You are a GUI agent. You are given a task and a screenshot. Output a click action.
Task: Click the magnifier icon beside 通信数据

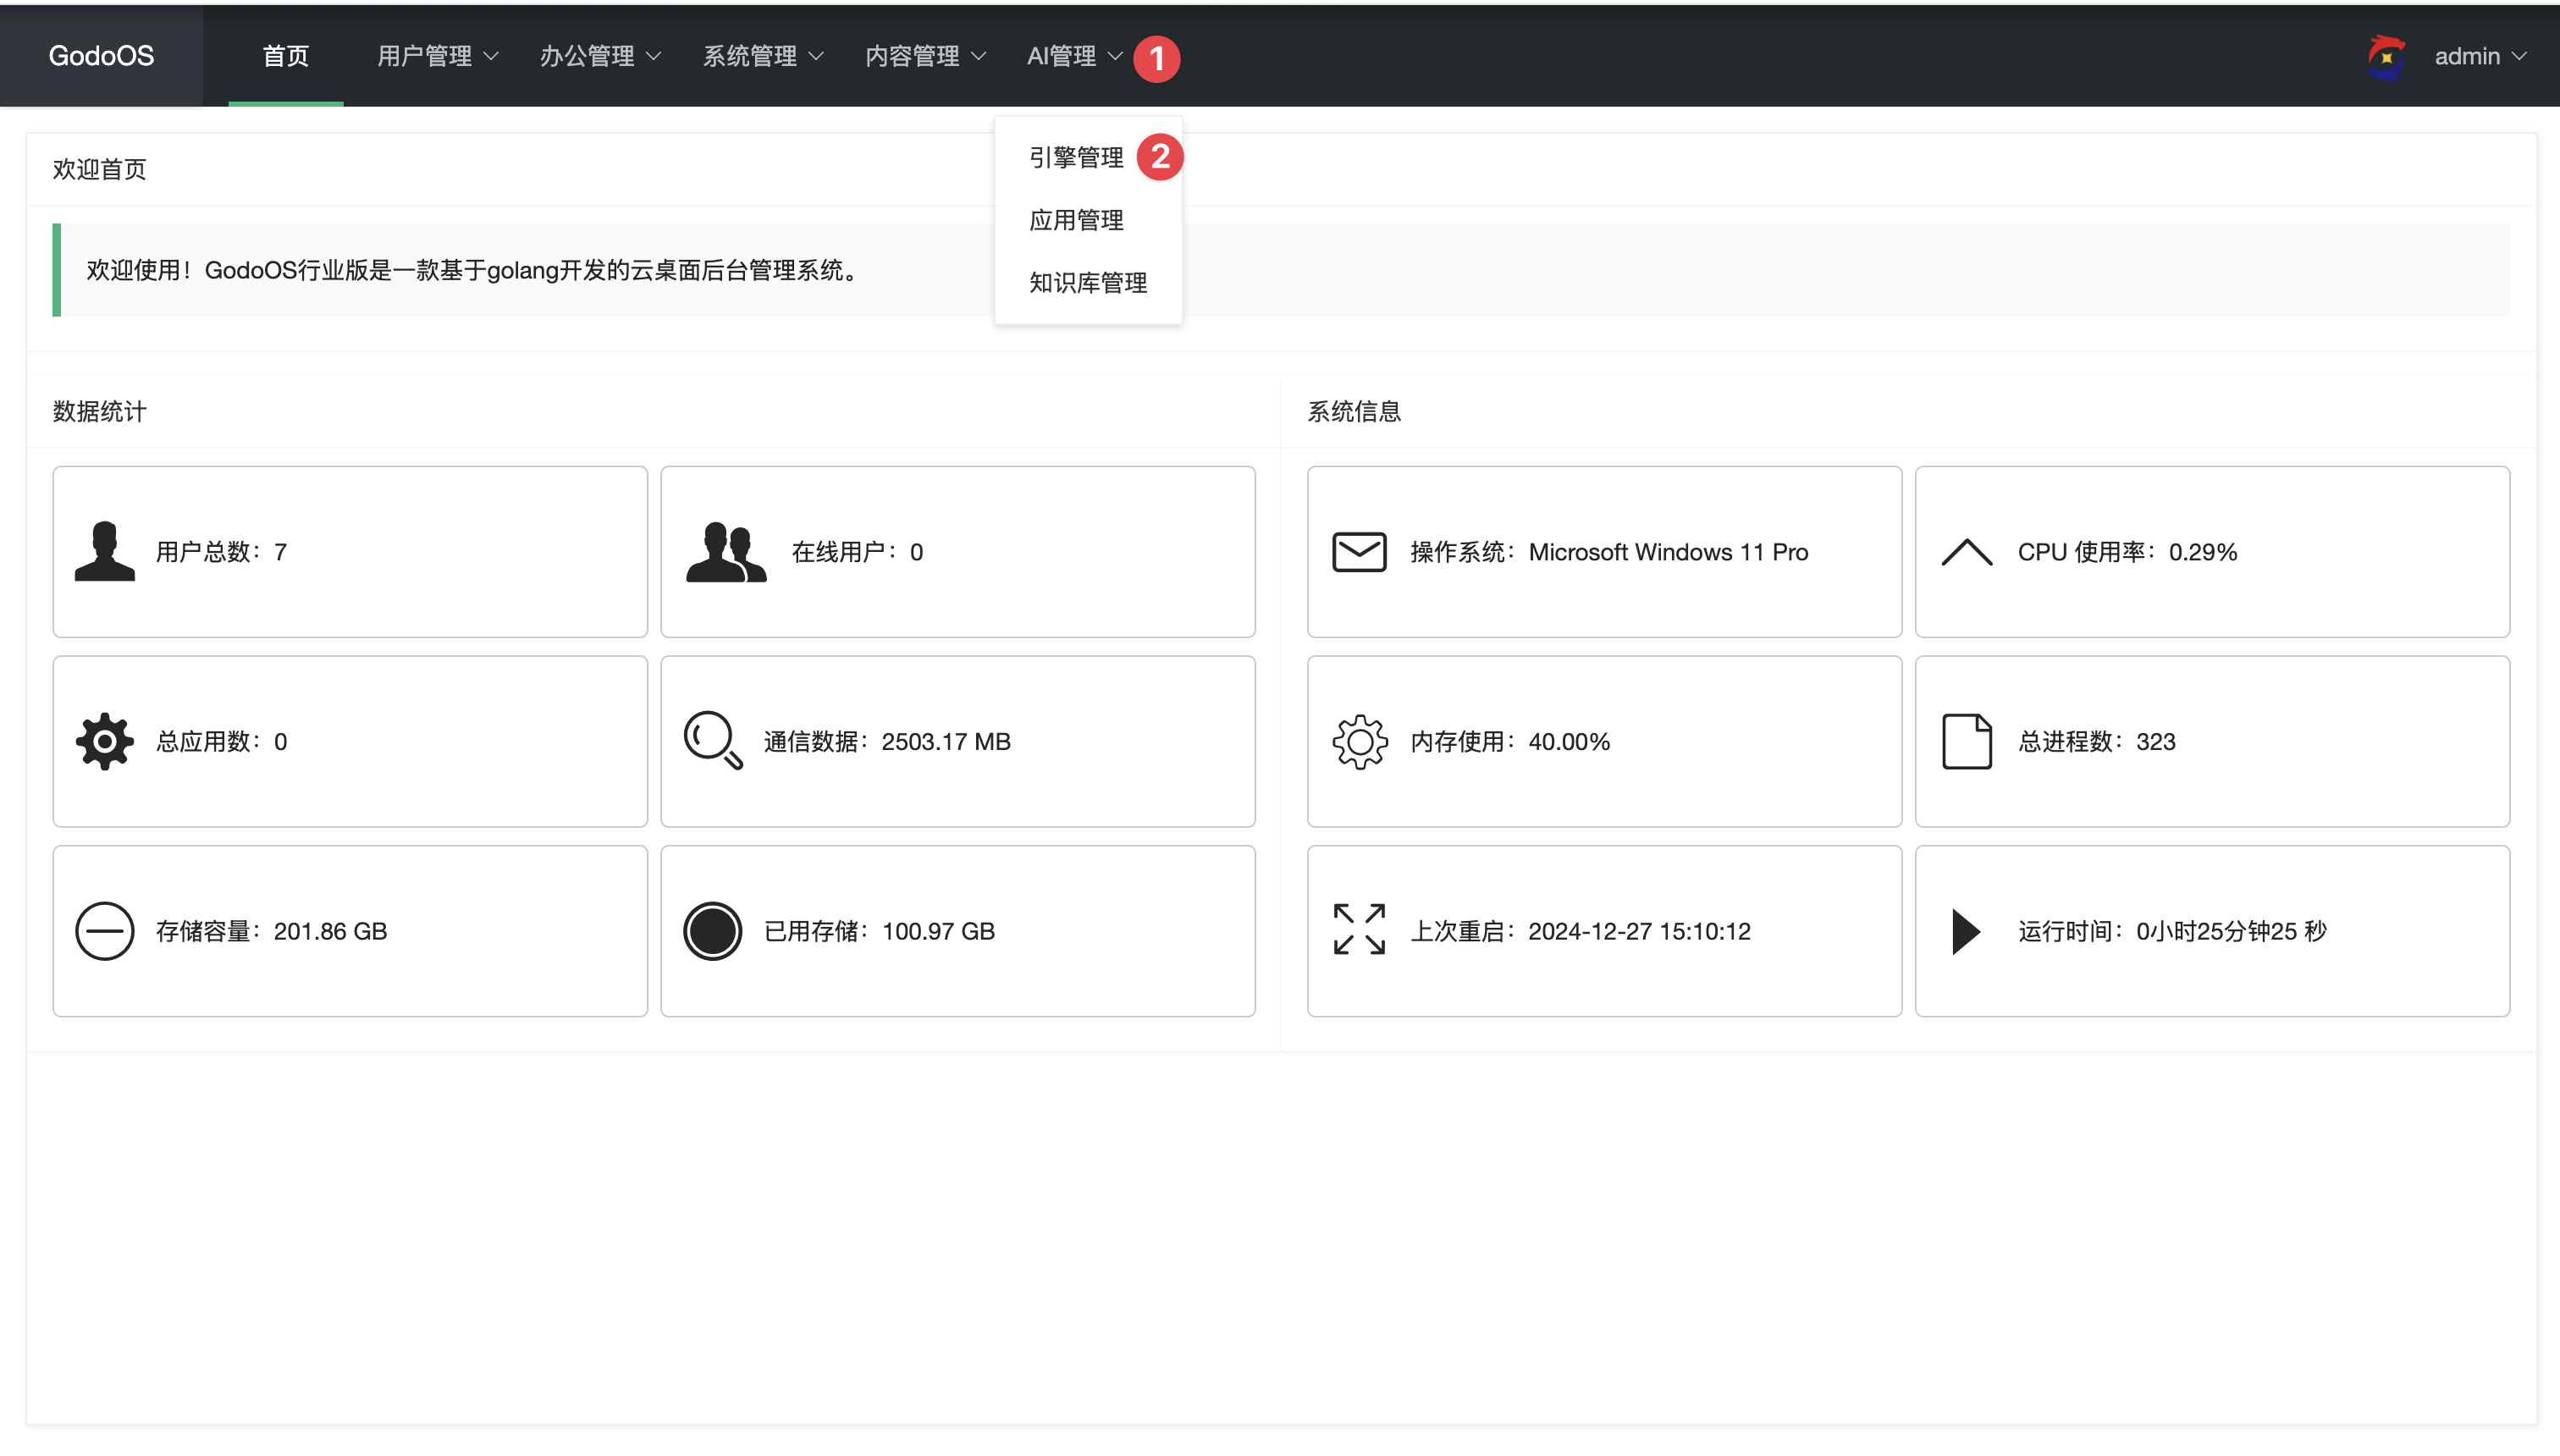(x=711, y=741)
